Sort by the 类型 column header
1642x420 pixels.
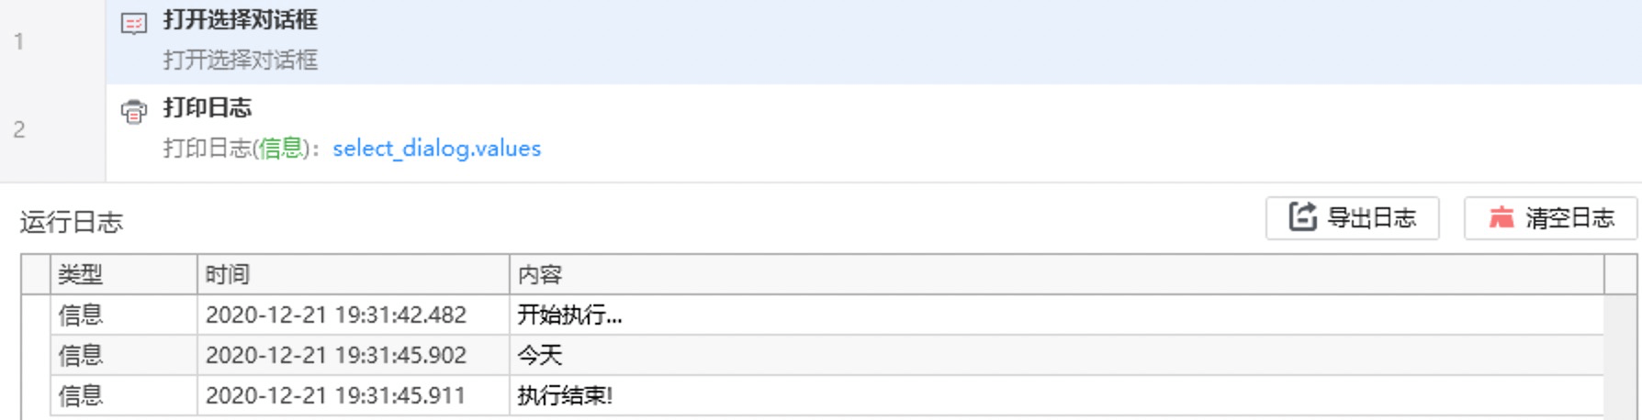coord(81,274)
